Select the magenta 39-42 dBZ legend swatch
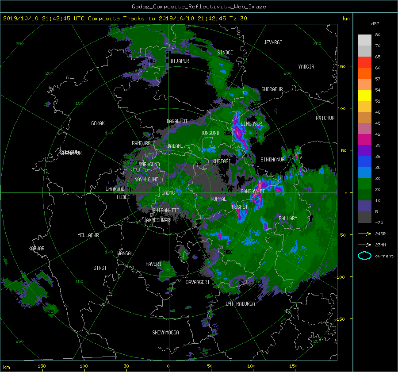398x372 pixels. (x=364, y=140)
